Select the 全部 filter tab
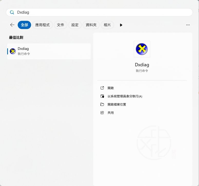 (24, 25)
